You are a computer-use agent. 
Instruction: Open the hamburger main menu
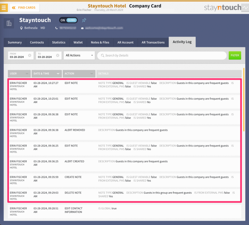(x=4, y=8)
